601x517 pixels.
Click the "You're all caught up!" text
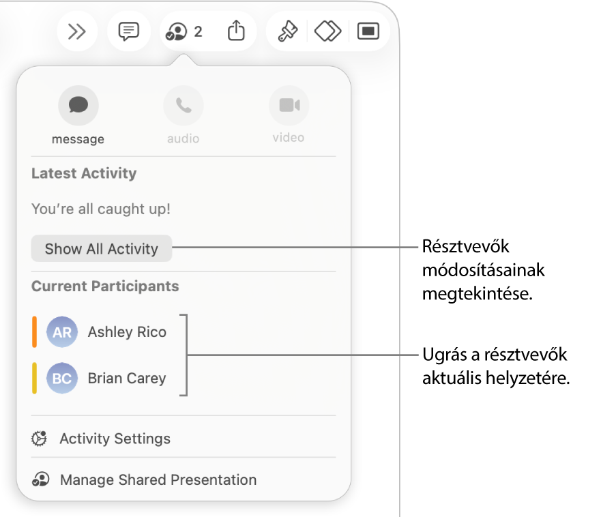click(x=101, y=209)
